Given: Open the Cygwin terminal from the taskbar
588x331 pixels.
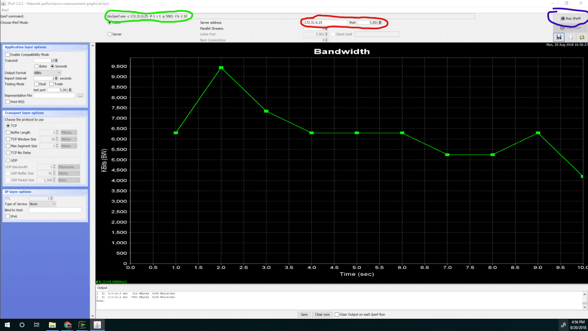Looking at the screenshot, I should point(82,325).
